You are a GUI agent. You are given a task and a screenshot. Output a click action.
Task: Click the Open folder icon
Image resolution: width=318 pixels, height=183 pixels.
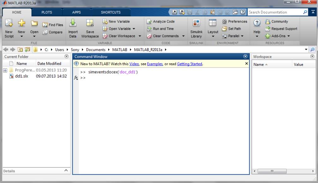click(34, 23)
